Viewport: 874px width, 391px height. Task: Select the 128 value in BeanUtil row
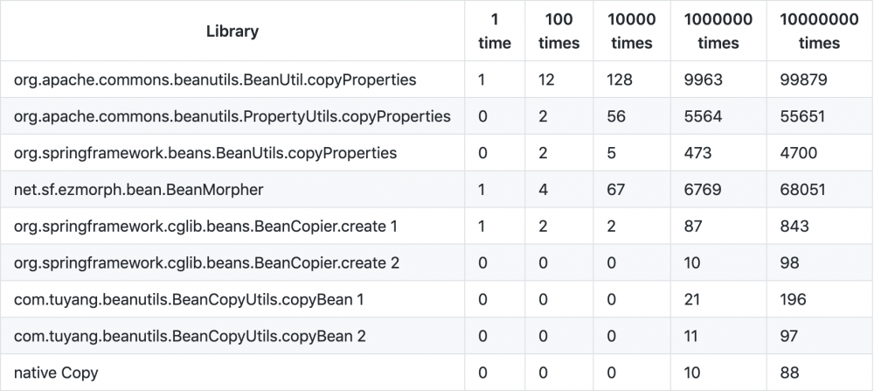621,80
